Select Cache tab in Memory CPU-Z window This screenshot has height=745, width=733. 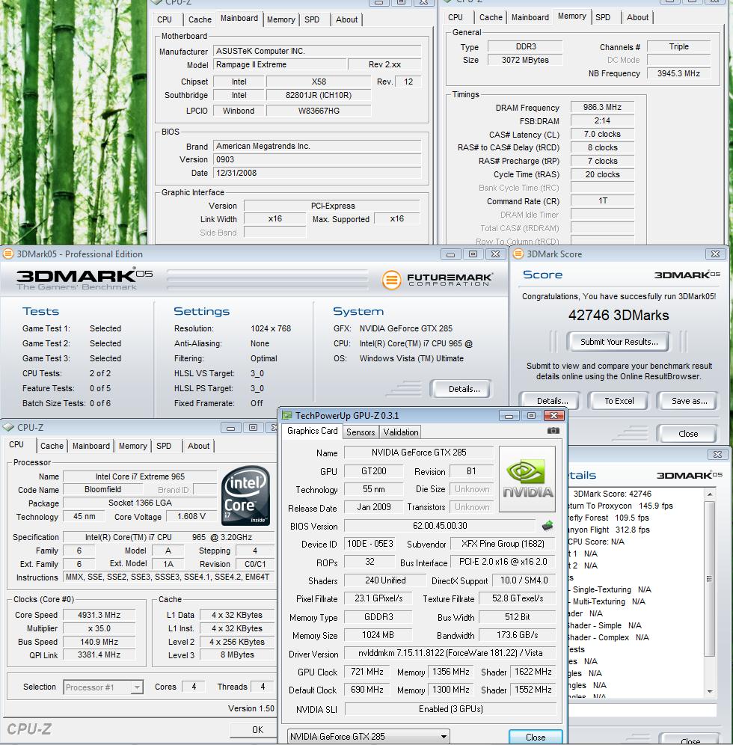[x=491, y=17]
